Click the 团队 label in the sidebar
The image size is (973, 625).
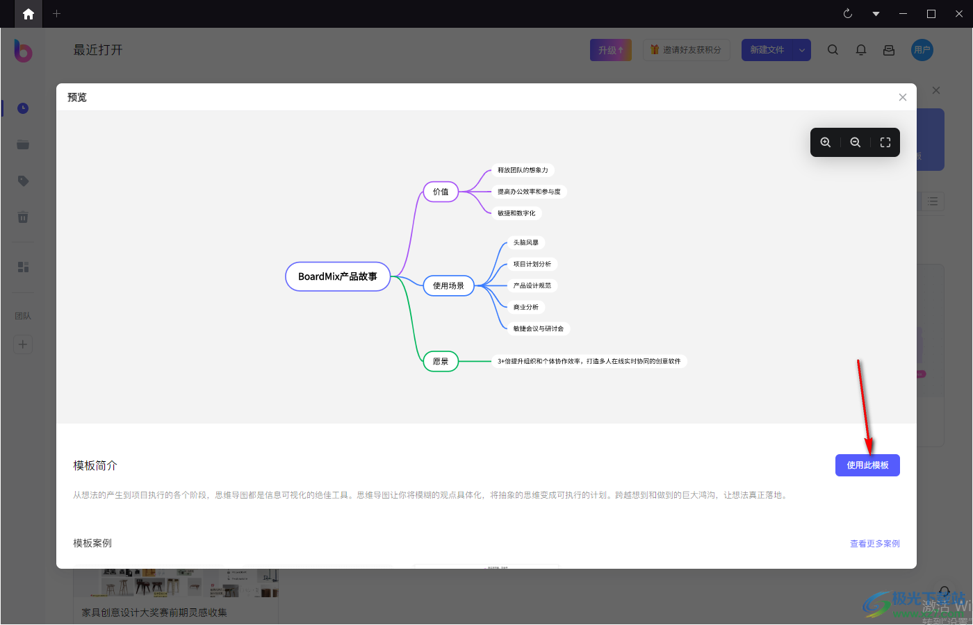(23, 316)
